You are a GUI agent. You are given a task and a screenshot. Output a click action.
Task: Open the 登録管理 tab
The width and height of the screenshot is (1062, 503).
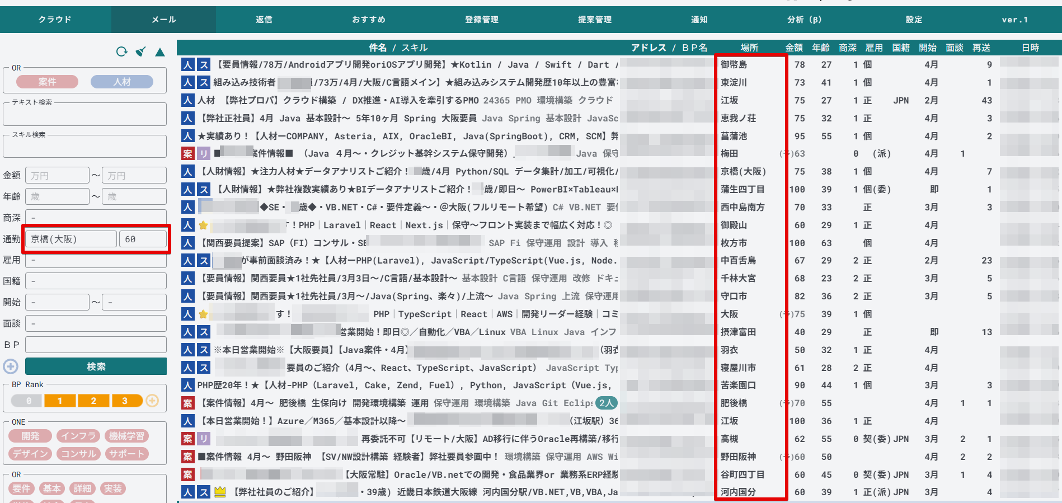(x=481, y=20)
